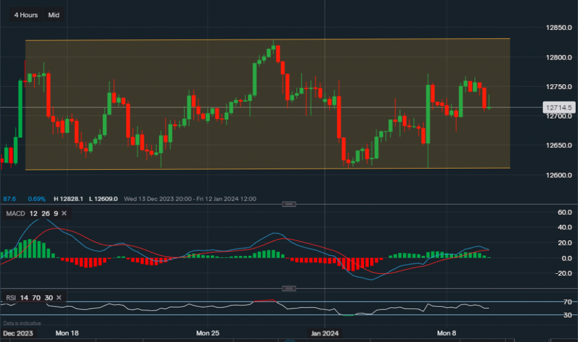
Task: Select the upper orange channel line
Action: point(266,40)
